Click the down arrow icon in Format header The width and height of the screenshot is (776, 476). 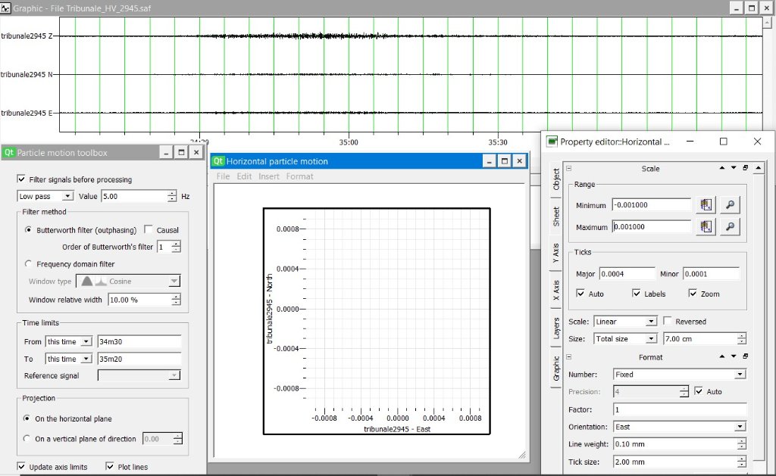732,356
